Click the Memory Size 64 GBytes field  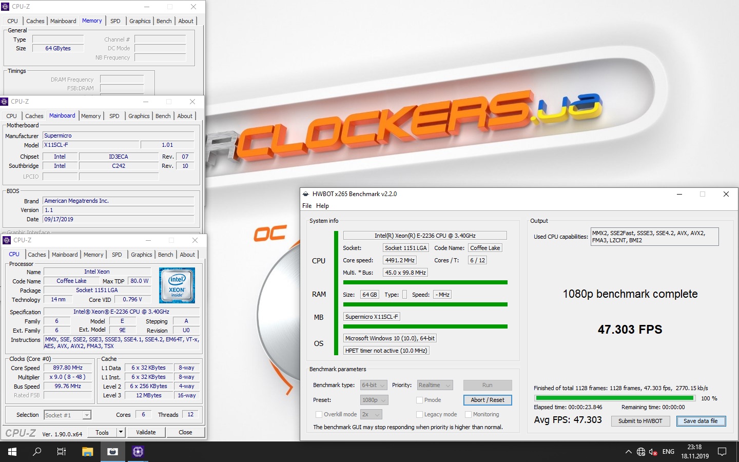(x=58, y=48)
